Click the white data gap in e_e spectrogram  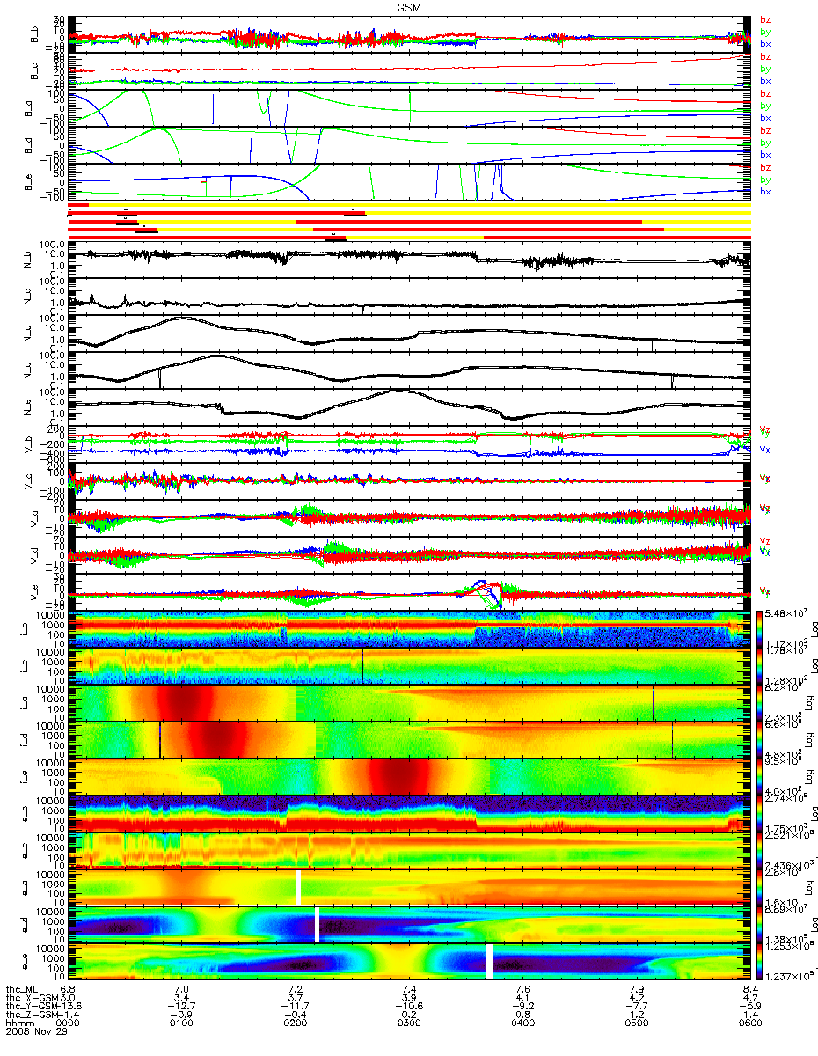[488, 961]
